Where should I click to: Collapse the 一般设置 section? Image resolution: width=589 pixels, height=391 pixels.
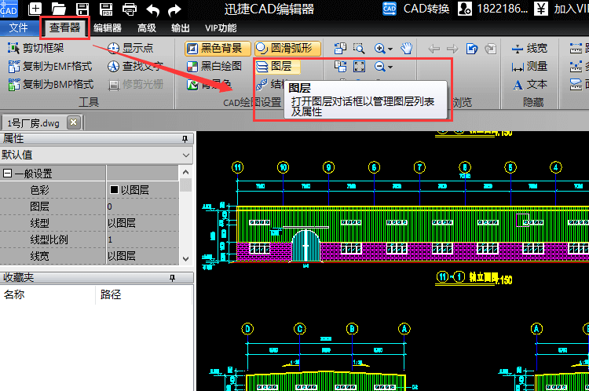[8, 174]
